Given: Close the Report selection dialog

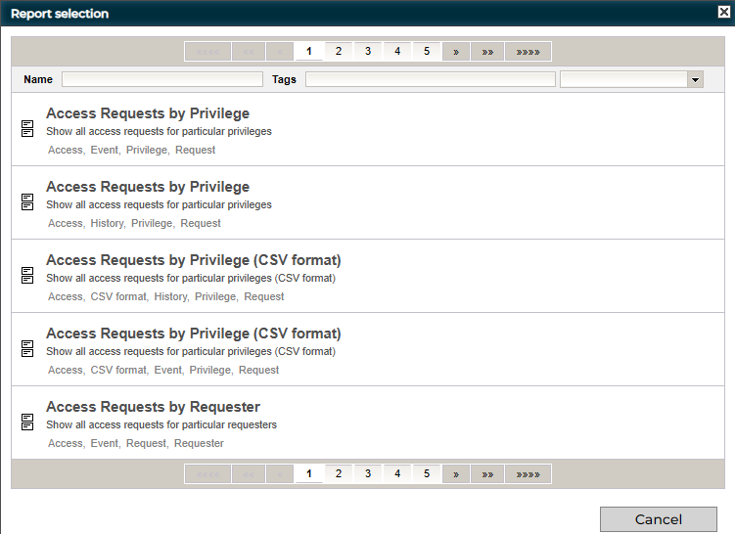Looking at the screenshot, I should coord(723,13).
